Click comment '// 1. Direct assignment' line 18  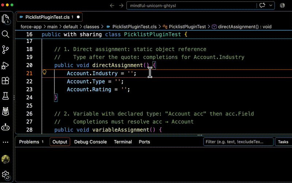[x=130, y=49]
